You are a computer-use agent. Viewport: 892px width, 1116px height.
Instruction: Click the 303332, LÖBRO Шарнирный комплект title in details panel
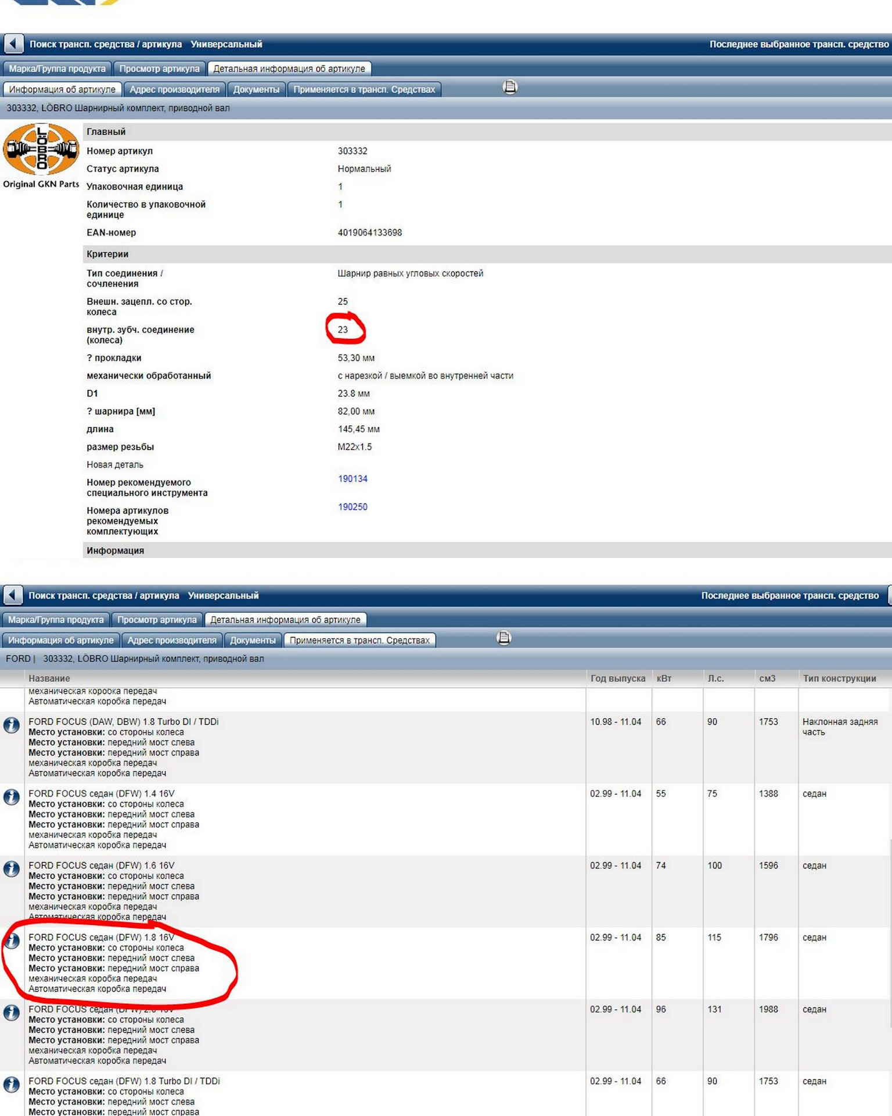(118, 108)
